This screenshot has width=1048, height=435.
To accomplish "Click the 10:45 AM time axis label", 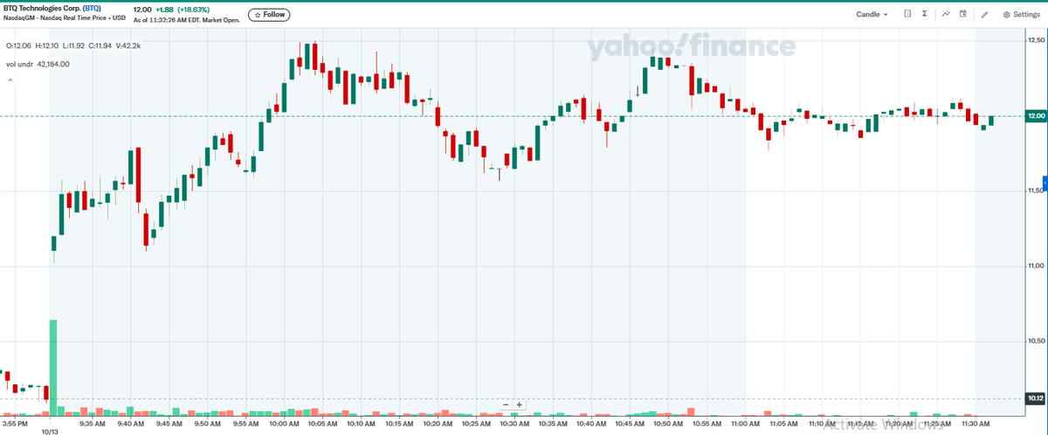I will click(x=631, y=423).
